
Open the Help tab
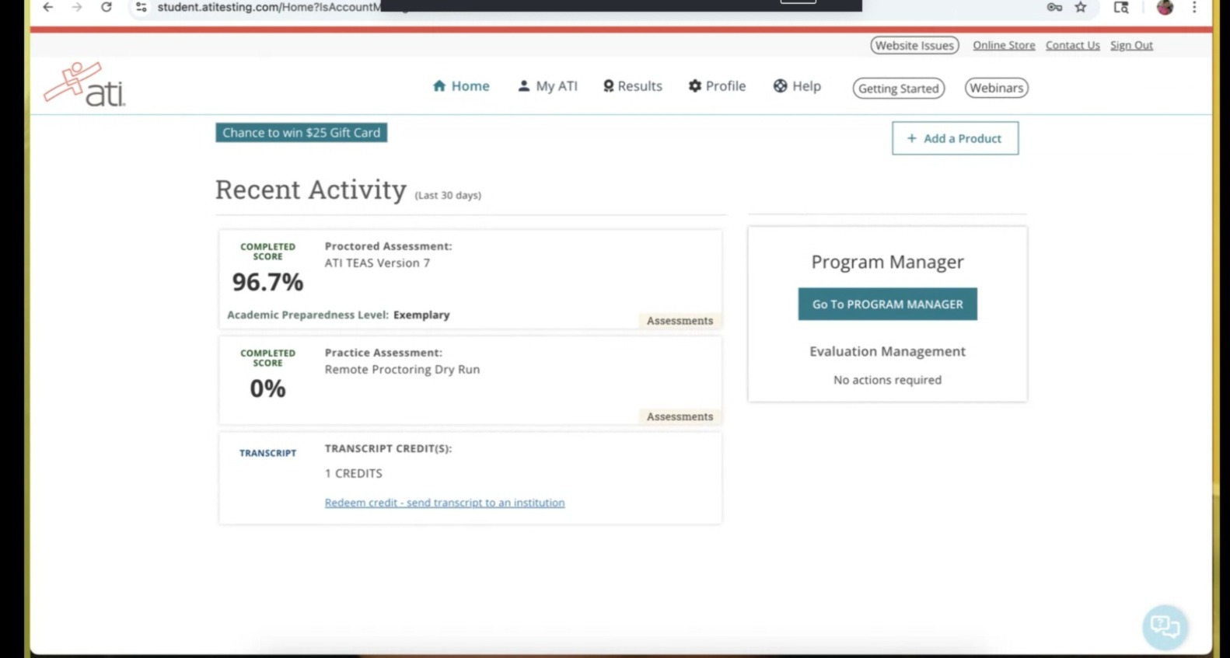click(x=797, y=86)
